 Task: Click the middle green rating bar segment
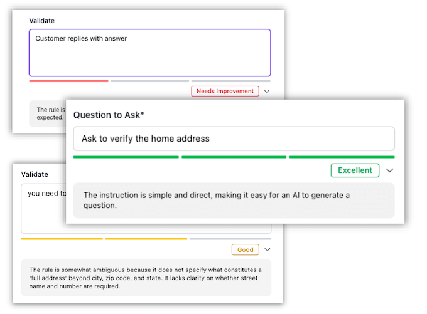tap(234, 157)
